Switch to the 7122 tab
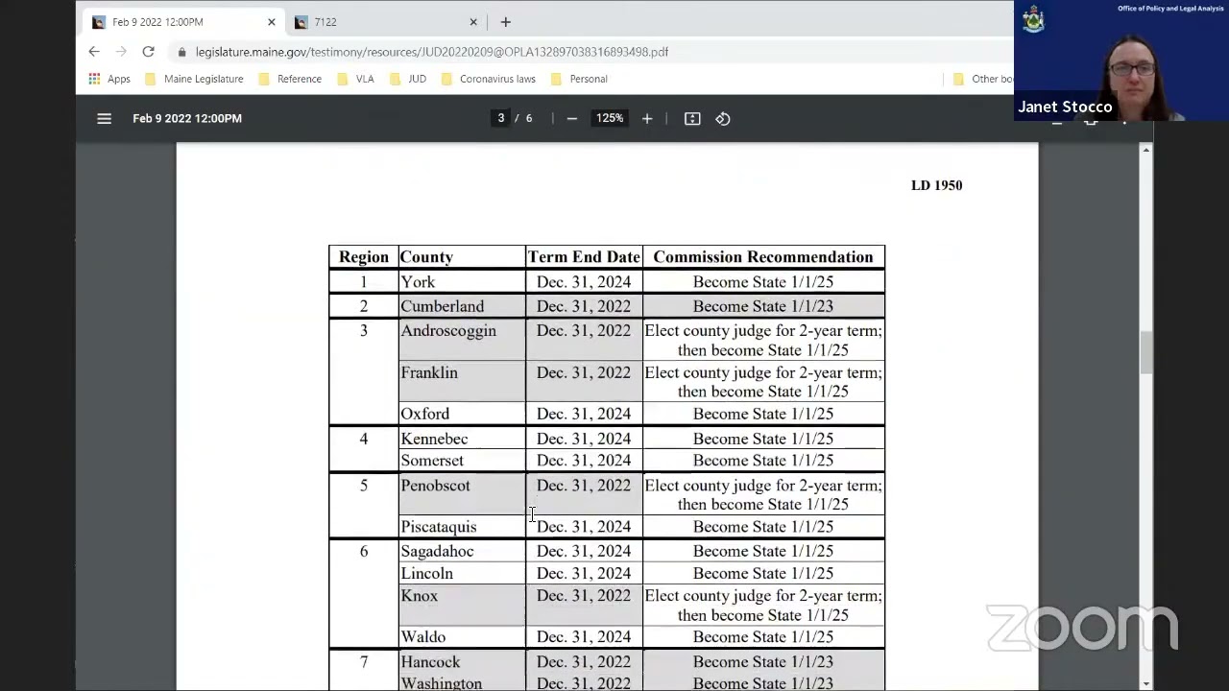Image resolution: width=1229 pixels, height=691 pixels. click(386, 22)
